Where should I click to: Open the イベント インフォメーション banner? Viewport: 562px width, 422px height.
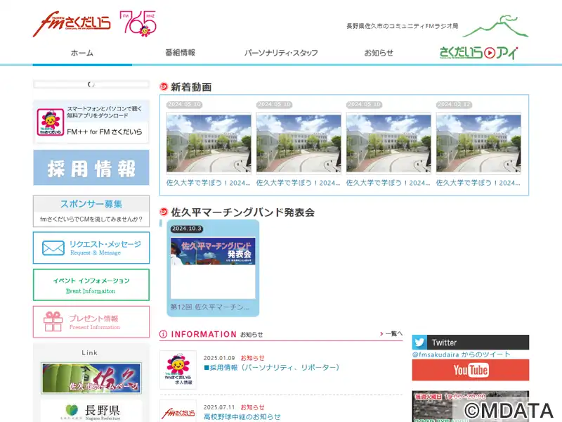coord(91,285)
